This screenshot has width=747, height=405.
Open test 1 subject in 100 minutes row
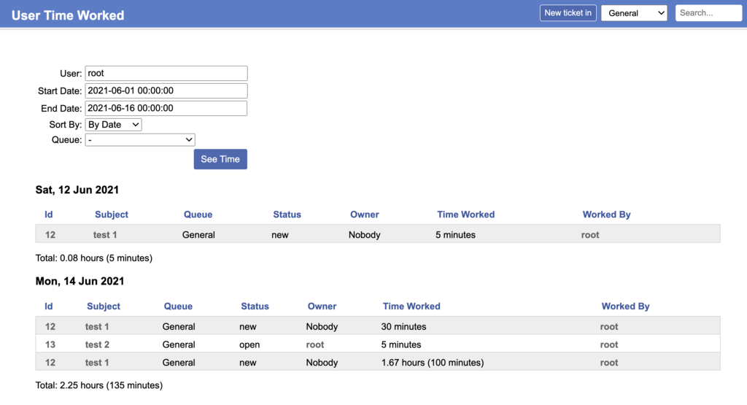coord(97,363)
